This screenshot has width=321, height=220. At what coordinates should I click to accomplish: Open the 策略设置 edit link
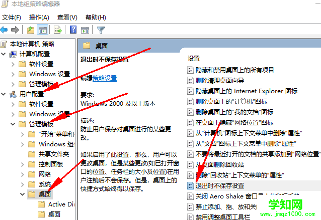(x=105, y=78)
